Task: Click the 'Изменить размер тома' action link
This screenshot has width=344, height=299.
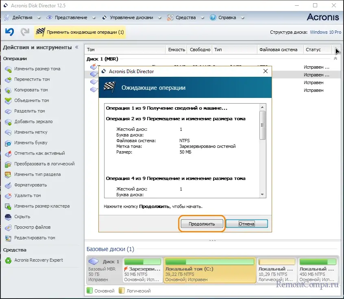Action: click(37, 69)
